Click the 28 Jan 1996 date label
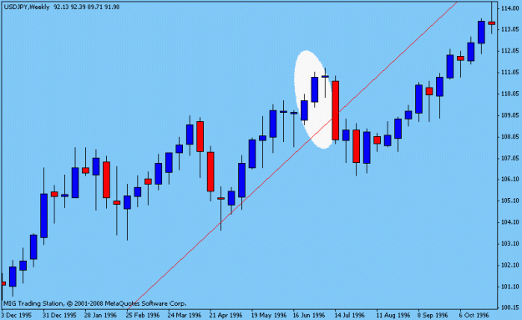Viewport: 522px width, 320px height. 100,315
